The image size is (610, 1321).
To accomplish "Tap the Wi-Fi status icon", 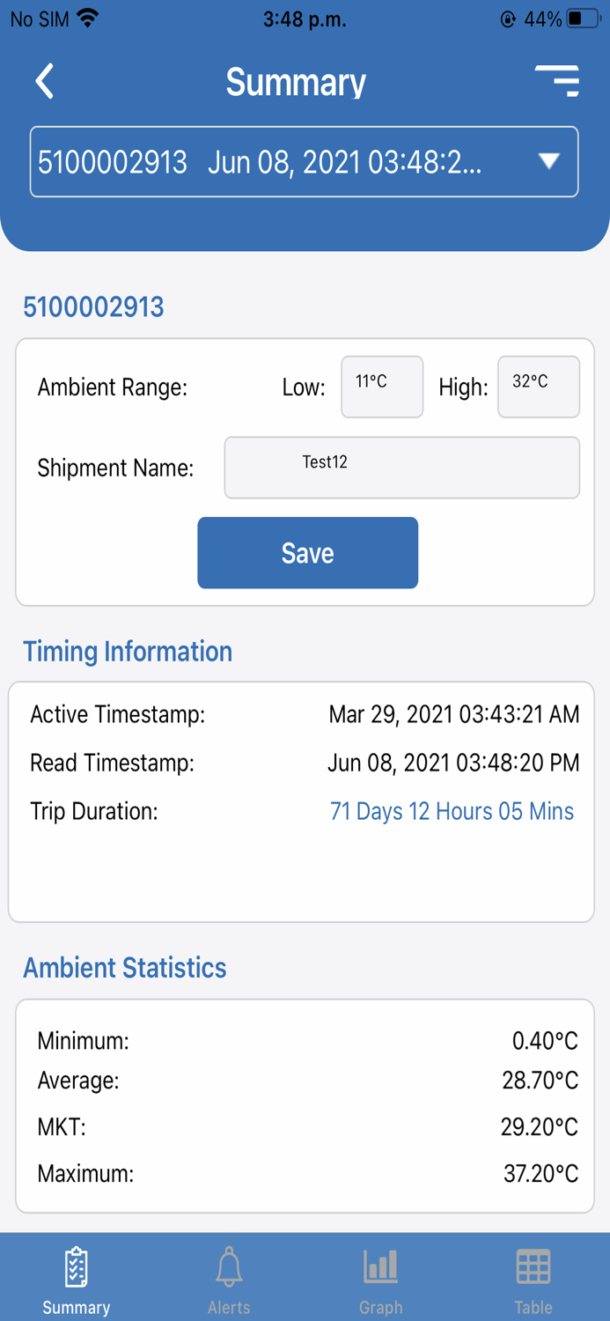I will tap(88, 17).
